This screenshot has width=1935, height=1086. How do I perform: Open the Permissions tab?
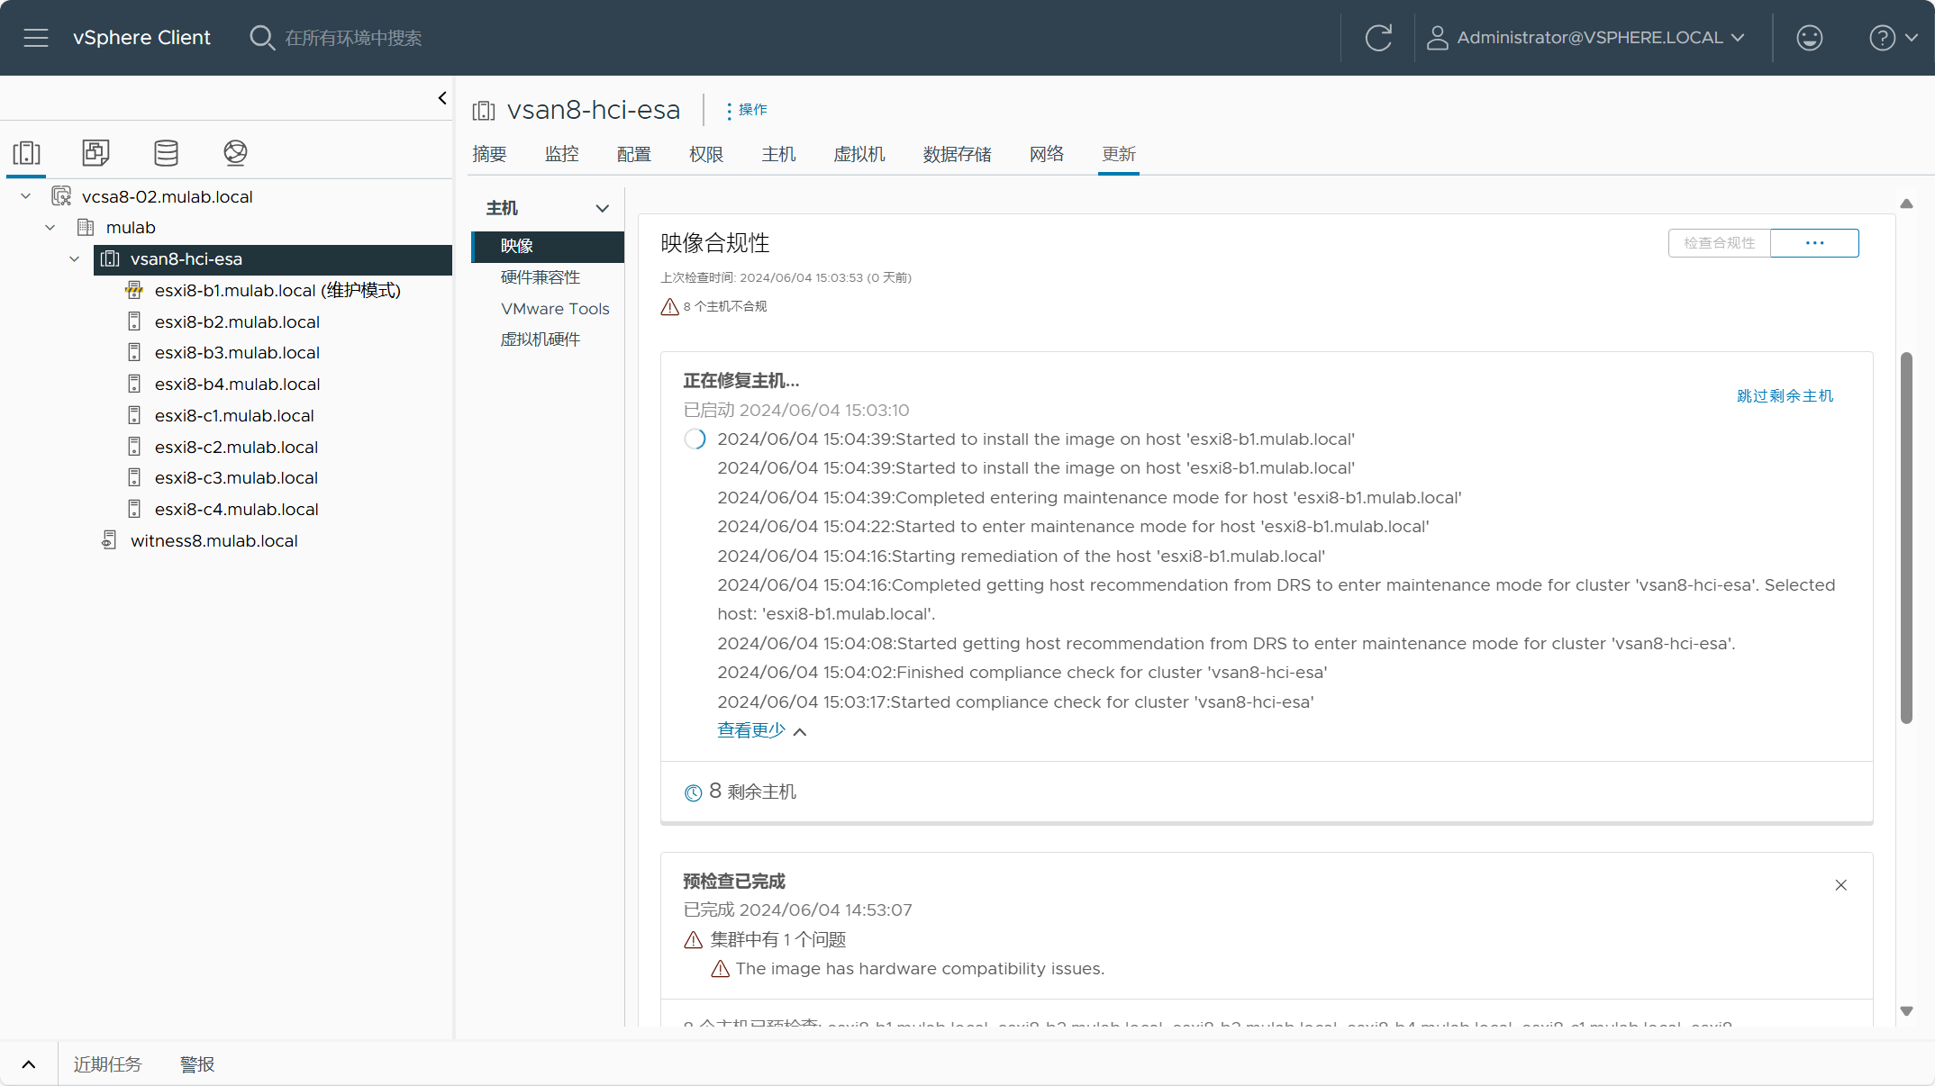(706, 154)
